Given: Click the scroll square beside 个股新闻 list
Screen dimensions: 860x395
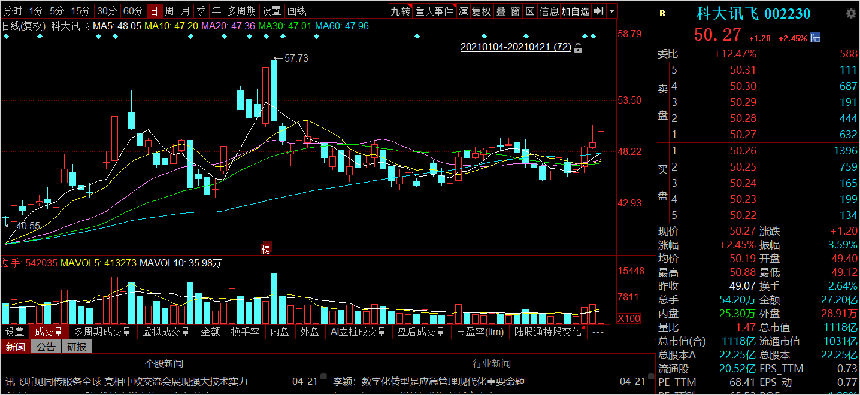Looking at the screenshot, I should pyautogui.click(x=323, y=377).
